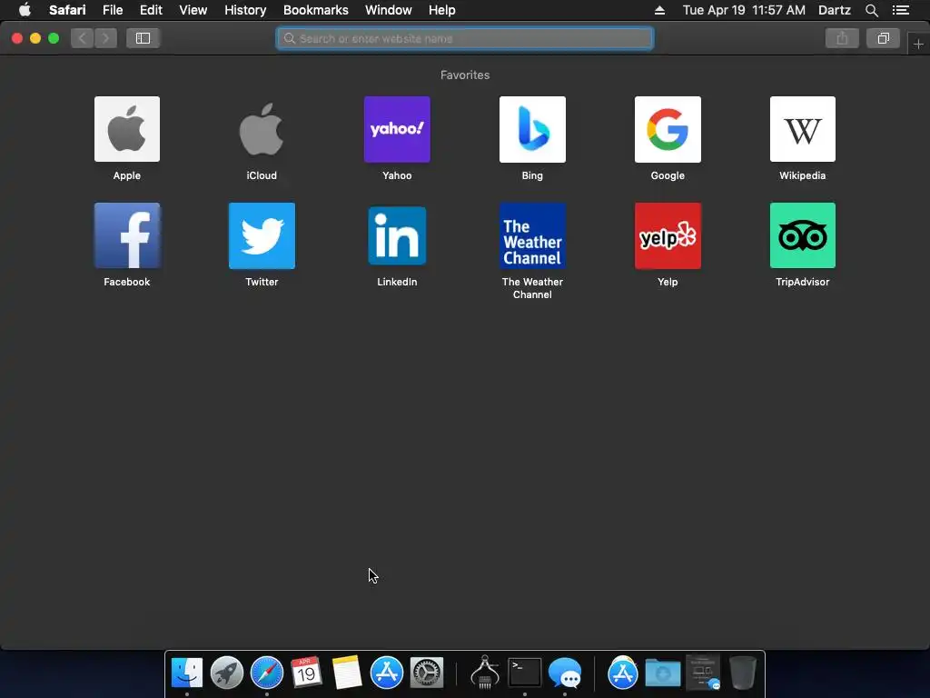The height and width of the screenshot is (698, 930).
Task: Go back with the back arrow
Action: tap(83, 38)
